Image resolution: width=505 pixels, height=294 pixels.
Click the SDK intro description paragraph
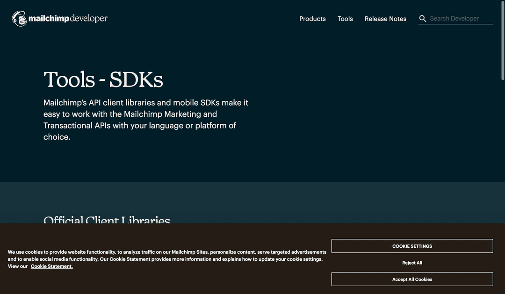145,119
